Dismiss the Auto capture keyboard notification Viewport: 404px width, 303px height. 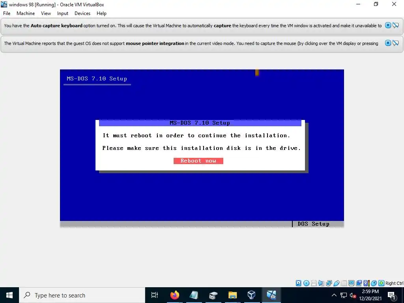(388, 25)
